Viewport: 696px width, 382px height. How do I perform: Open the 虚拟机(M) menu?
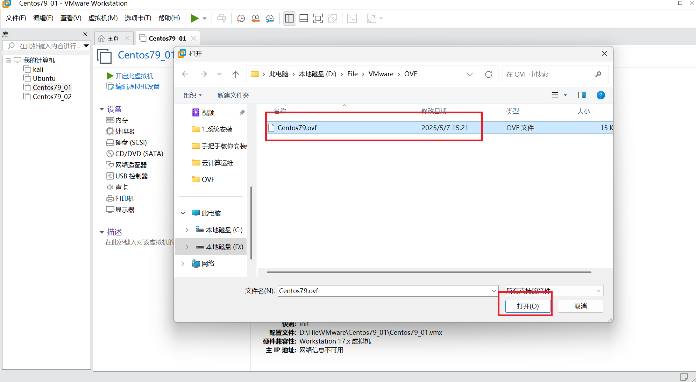click(103, 18)
